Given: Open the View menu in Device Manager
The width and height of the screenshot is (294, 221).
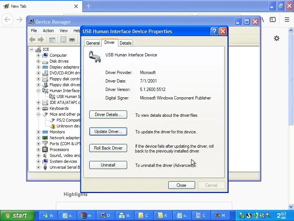Looking at the screenshot, I should click(x=64, y=31).
